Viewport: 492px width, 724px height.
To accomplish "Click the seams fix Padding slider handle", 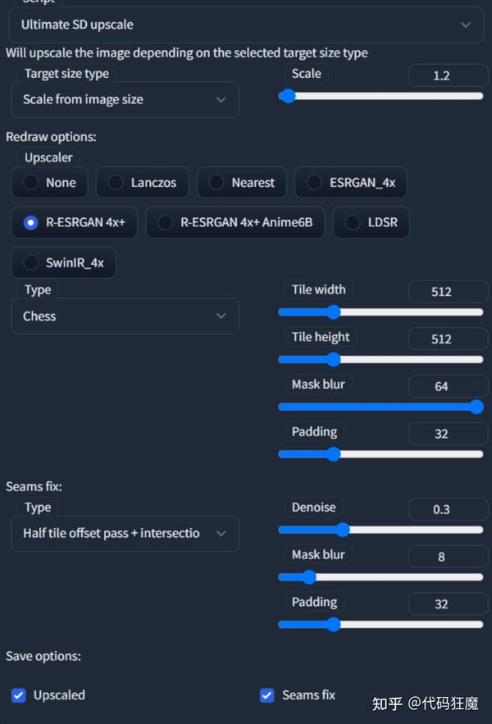I will point(333,624).
